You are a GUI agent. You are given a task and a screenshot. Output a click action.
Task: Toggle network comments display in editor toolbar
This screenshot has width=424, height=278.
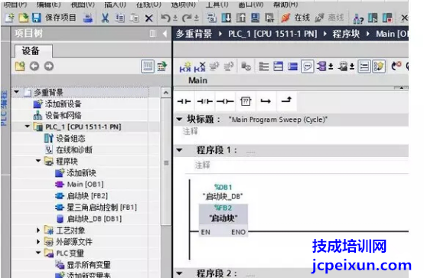307,67
